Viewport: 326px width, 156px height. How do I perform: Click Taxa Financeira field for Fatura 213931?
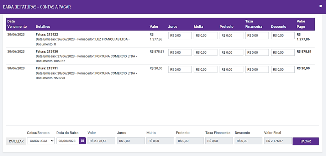click(x=257, y=70)
